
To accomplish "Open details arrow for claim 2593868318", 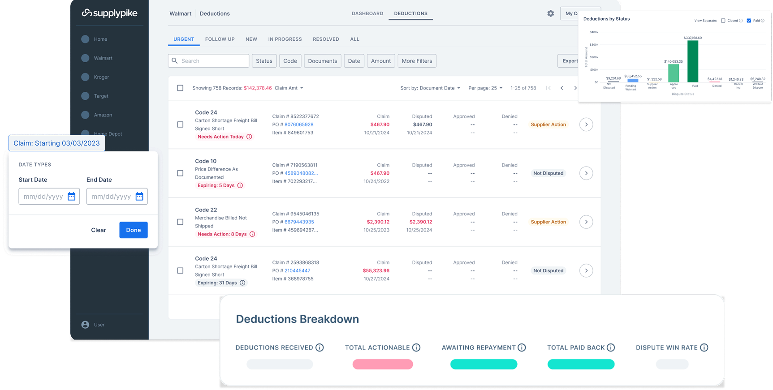I will (x=586, y=270).
